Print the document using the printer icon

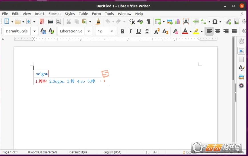coord(50,22)
